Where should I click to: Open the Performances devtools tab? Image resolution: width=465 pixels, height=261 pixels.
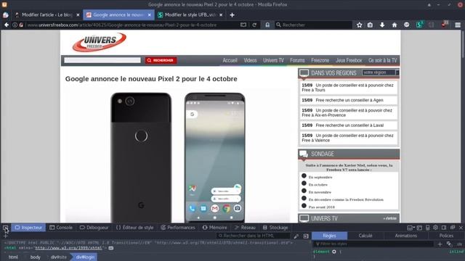click(178, 228)
